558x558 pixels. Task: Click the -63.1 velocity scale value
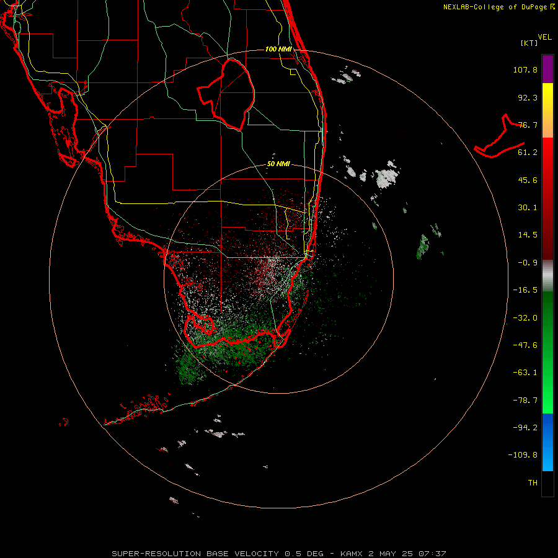[x=525, y=373]
